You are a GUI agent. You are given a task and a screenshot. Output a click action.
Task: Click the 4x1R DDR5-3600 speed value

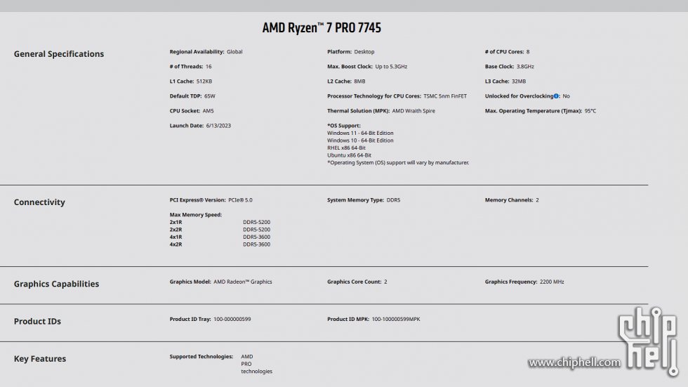pos(257,237)
